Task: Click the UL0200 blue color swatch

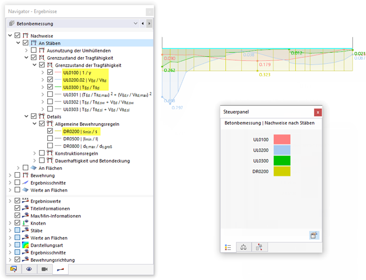Action: (x=282, y=150)
